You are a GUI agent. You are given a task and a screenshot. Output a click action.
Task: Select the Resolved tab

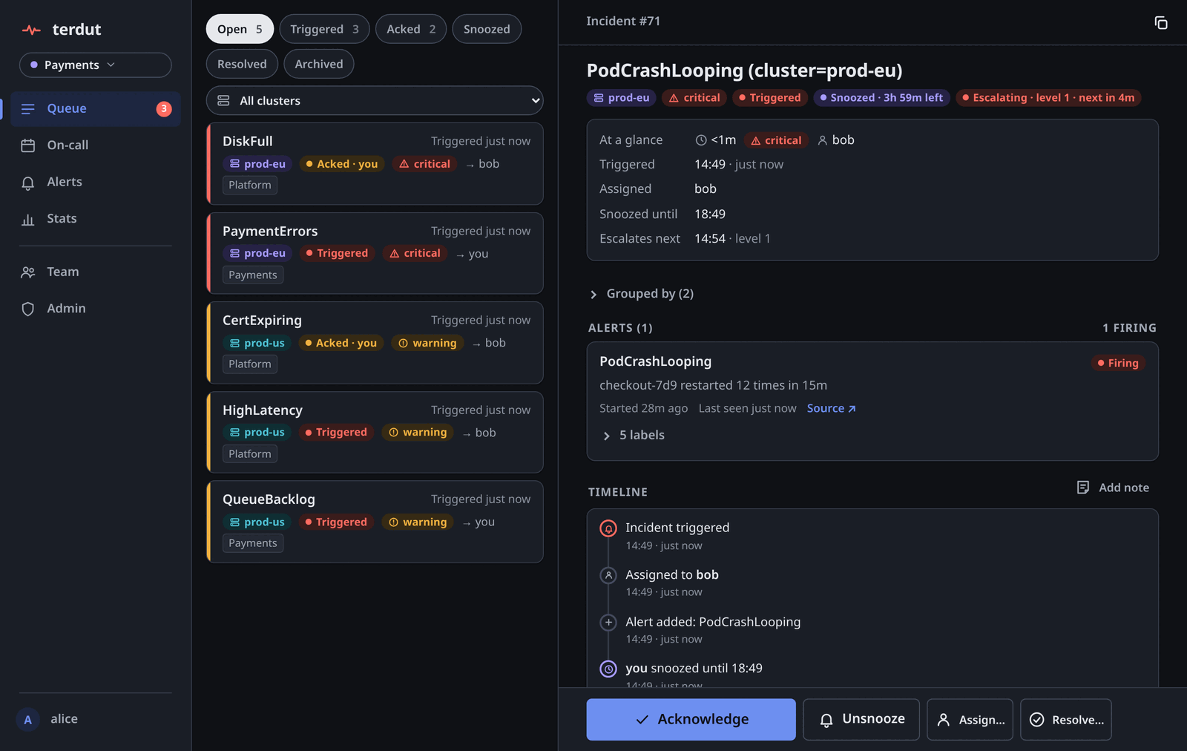(x=242, y=64)
